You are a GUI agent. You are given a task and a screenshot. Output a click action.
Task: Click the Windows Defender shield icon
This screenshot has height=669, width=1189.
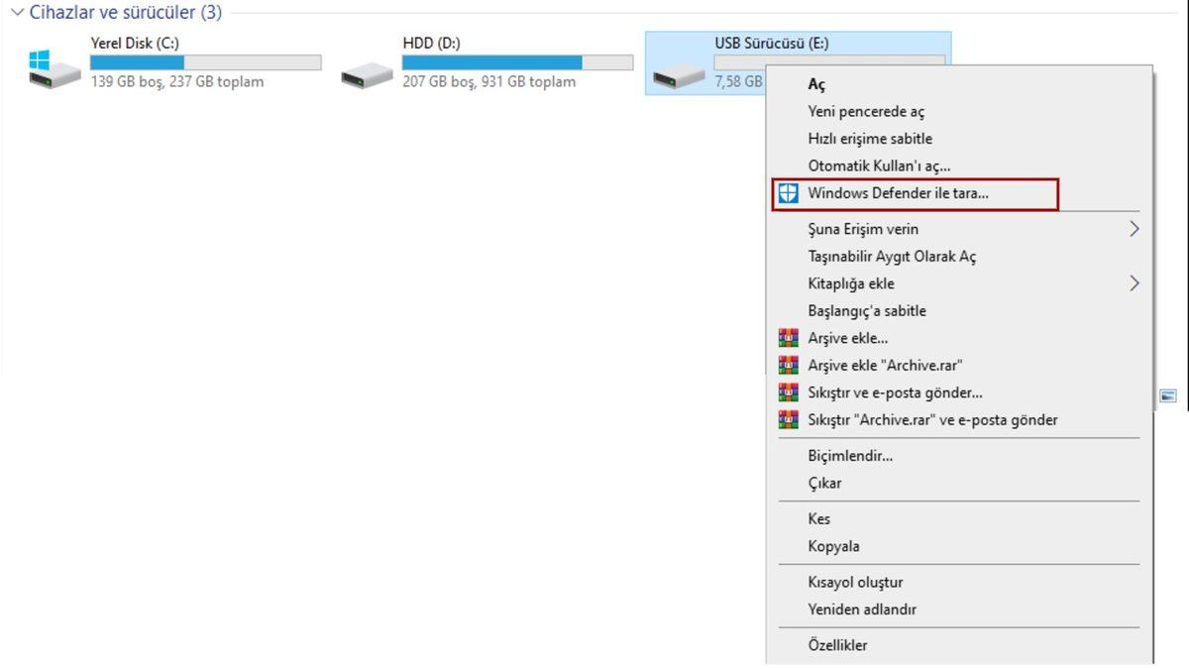pos(788,194)
